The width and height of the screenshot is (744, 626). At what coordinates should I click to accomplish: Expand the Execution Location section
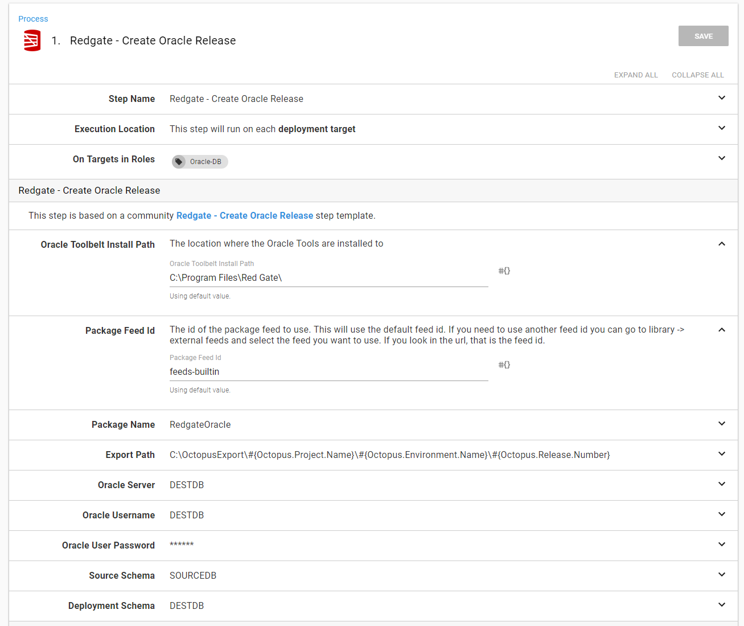[x=721, y=128]
